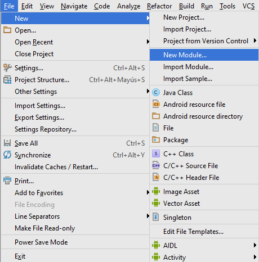Screen dimensions: 259x262
Task: Choose the Image Asset android icon
Action: pos(156,191)
